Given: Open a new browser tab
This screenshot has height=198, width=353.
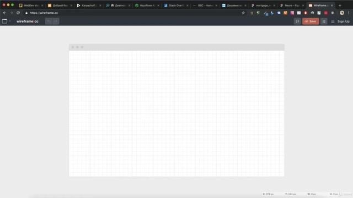Looking at the screenshot, I should point(340,5).
